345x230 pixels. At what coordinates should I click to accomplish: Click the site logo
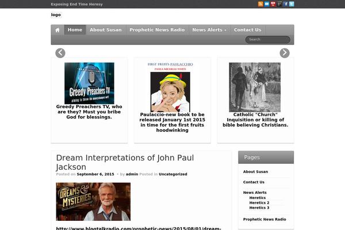click(x=56, y=15)
